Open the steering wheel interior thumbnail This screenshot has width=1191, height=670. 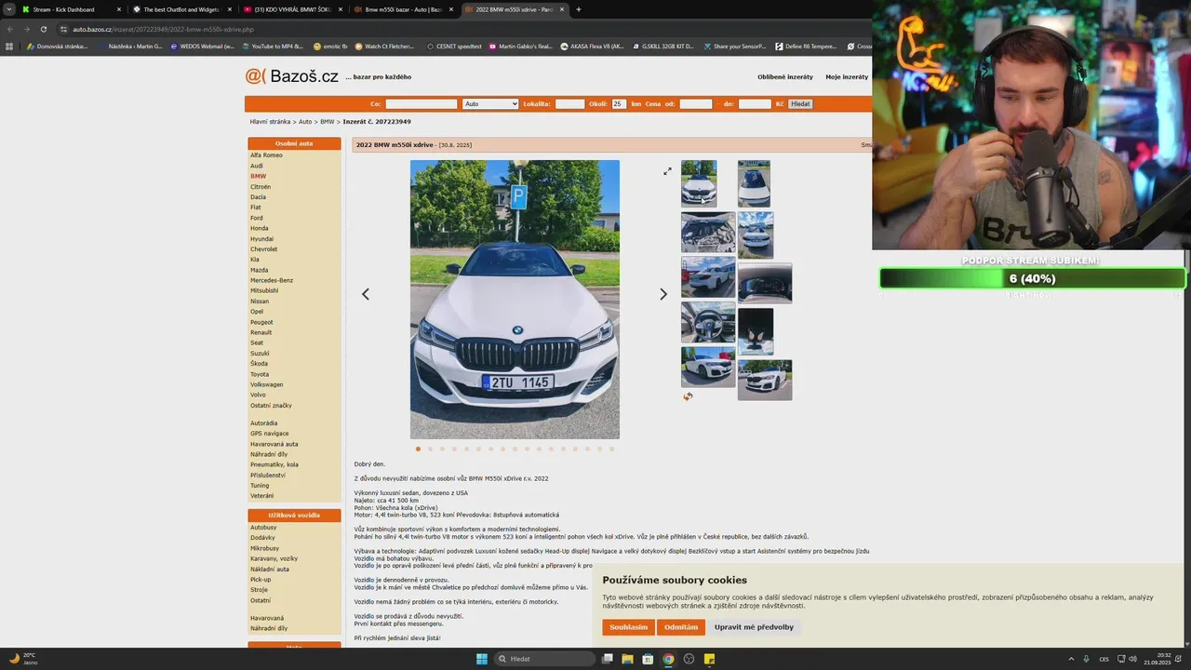pos(708,322)
